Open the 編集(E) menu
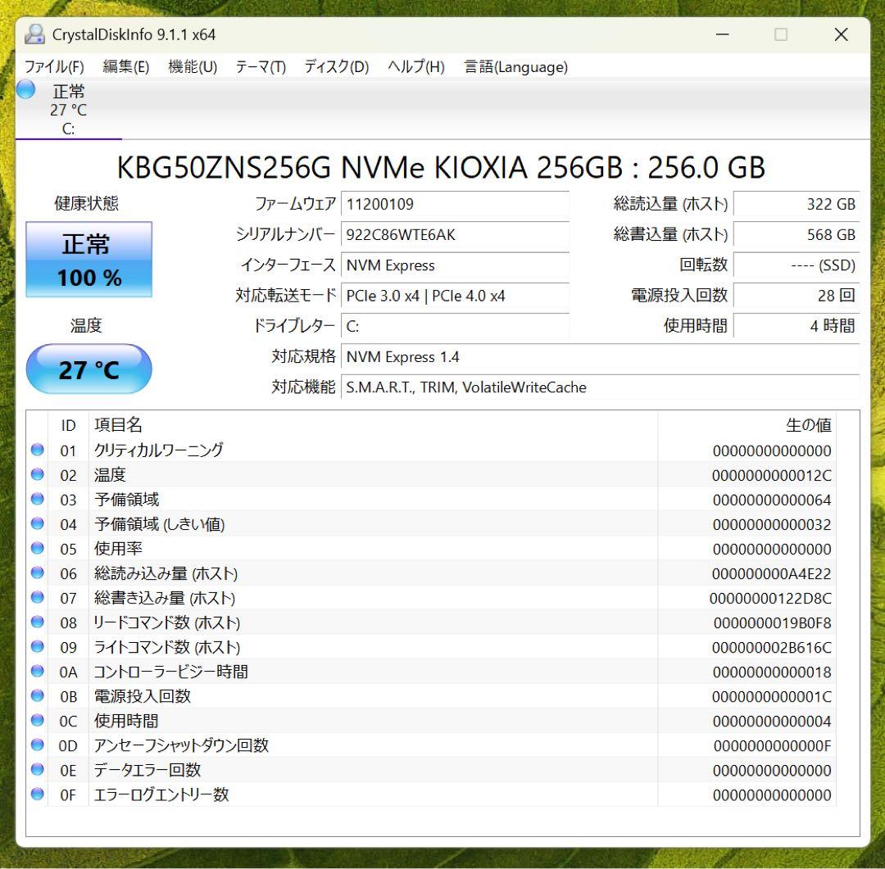This screenshot has width=885, height=869. (126, 66)
